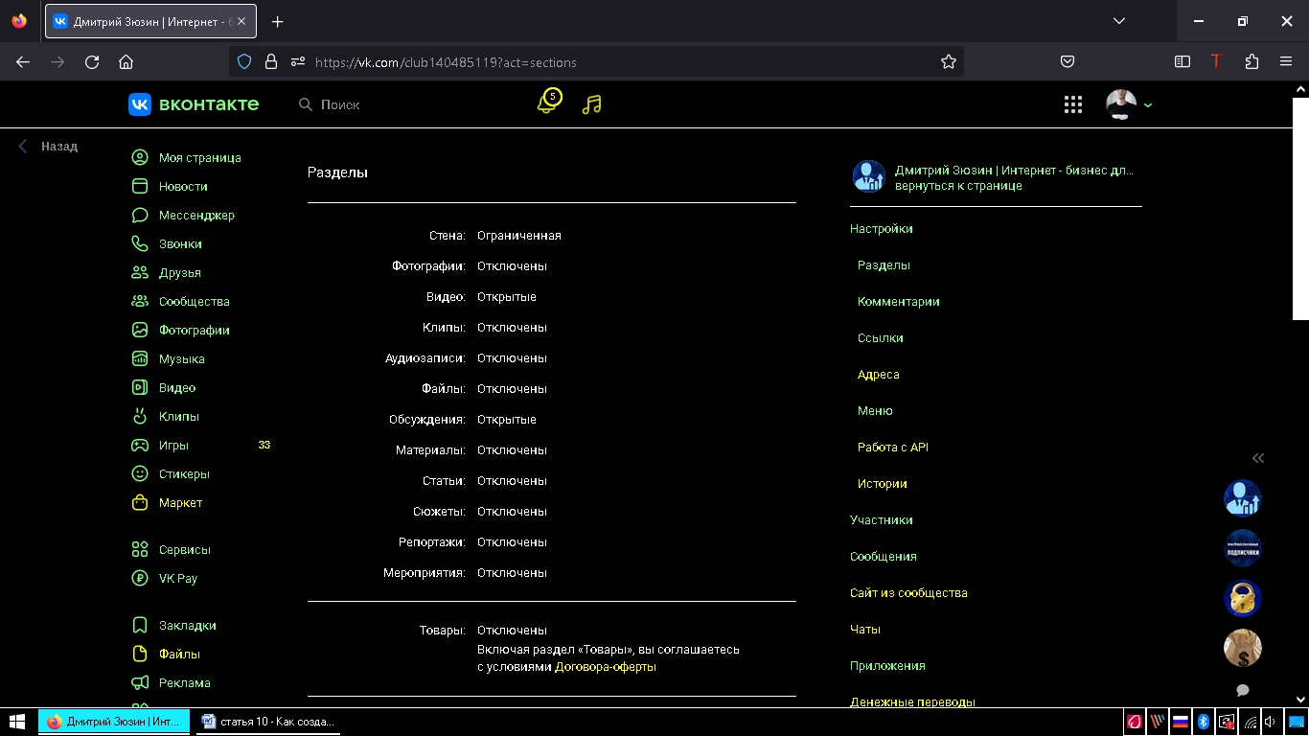Screen dimensions: 1309x736
Task: Open Видео sidebar icon
Action: click(x=140, y=387)
